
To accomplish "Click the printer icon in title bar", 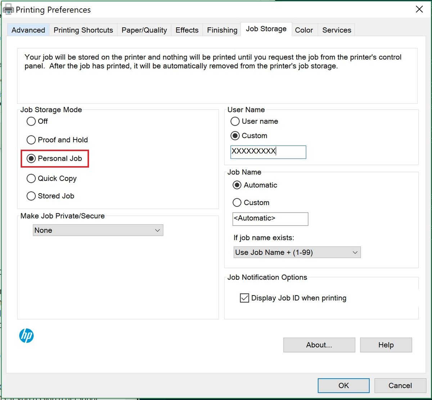I will 8,9.
